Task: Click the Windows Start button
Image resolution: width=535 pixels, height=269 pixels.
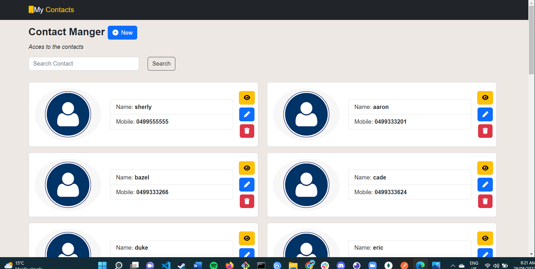Action: tap(102, 265)
